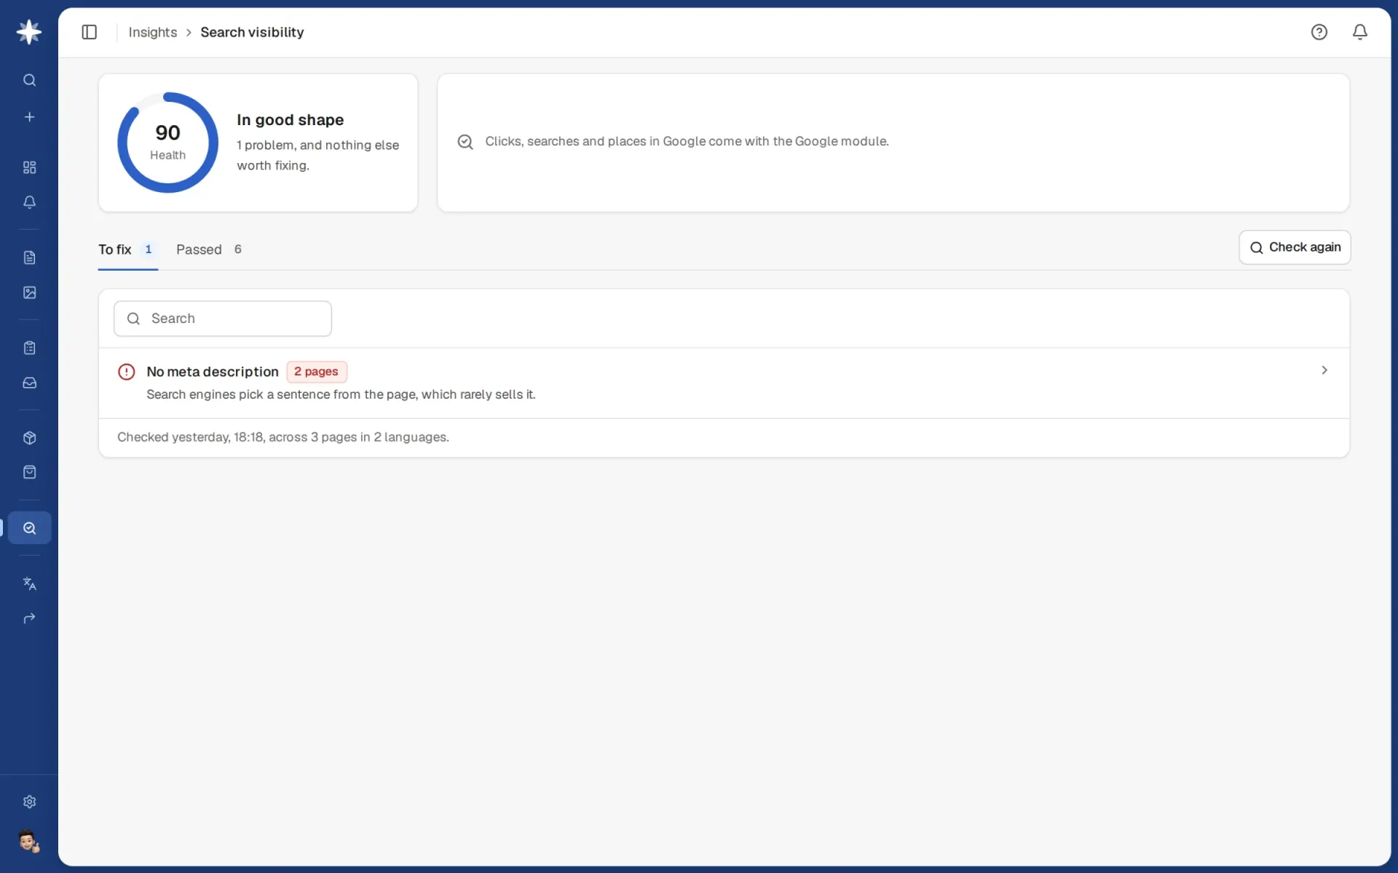Click the plus add icon in the sidebar
Viewport: 1398px width, 873px height.
coord(29,117)
